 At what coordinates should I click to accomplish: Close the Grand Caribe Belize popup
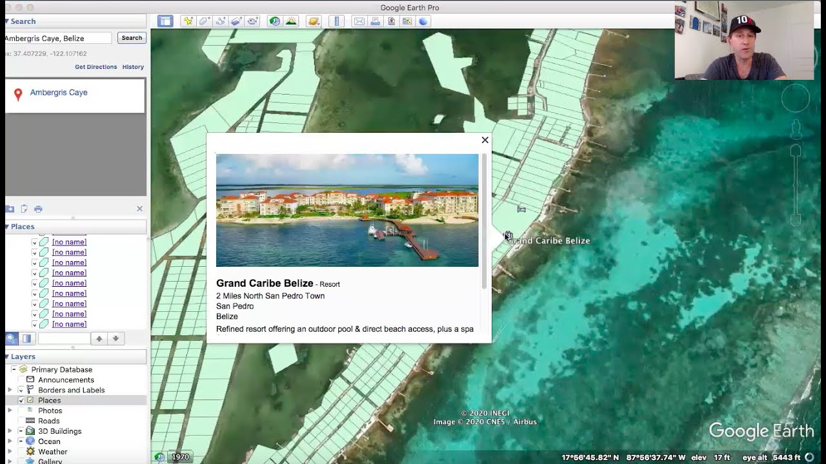pyautogui.click(x=485, y=140)
